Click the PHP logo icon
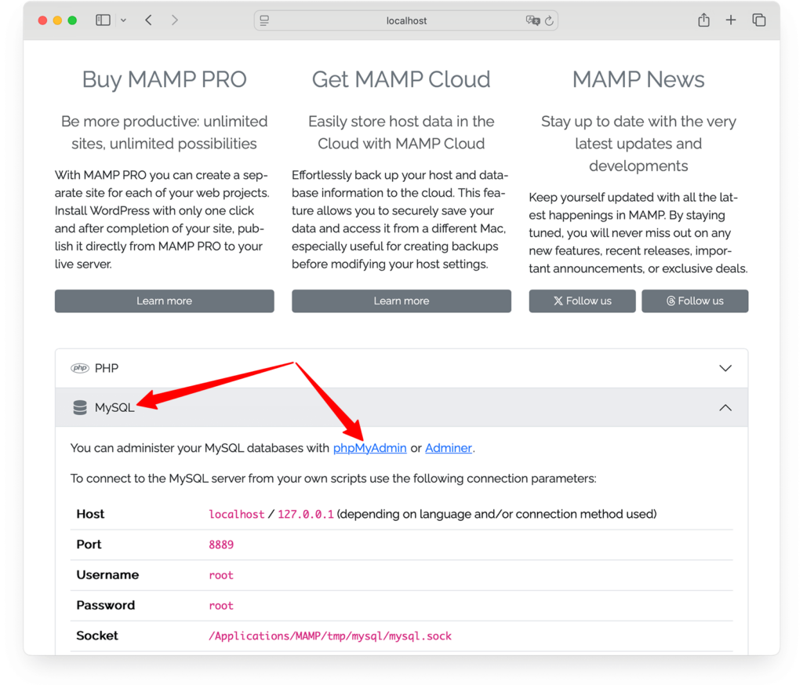Viewport: 803px width, 685px height. tap(80, 368)
